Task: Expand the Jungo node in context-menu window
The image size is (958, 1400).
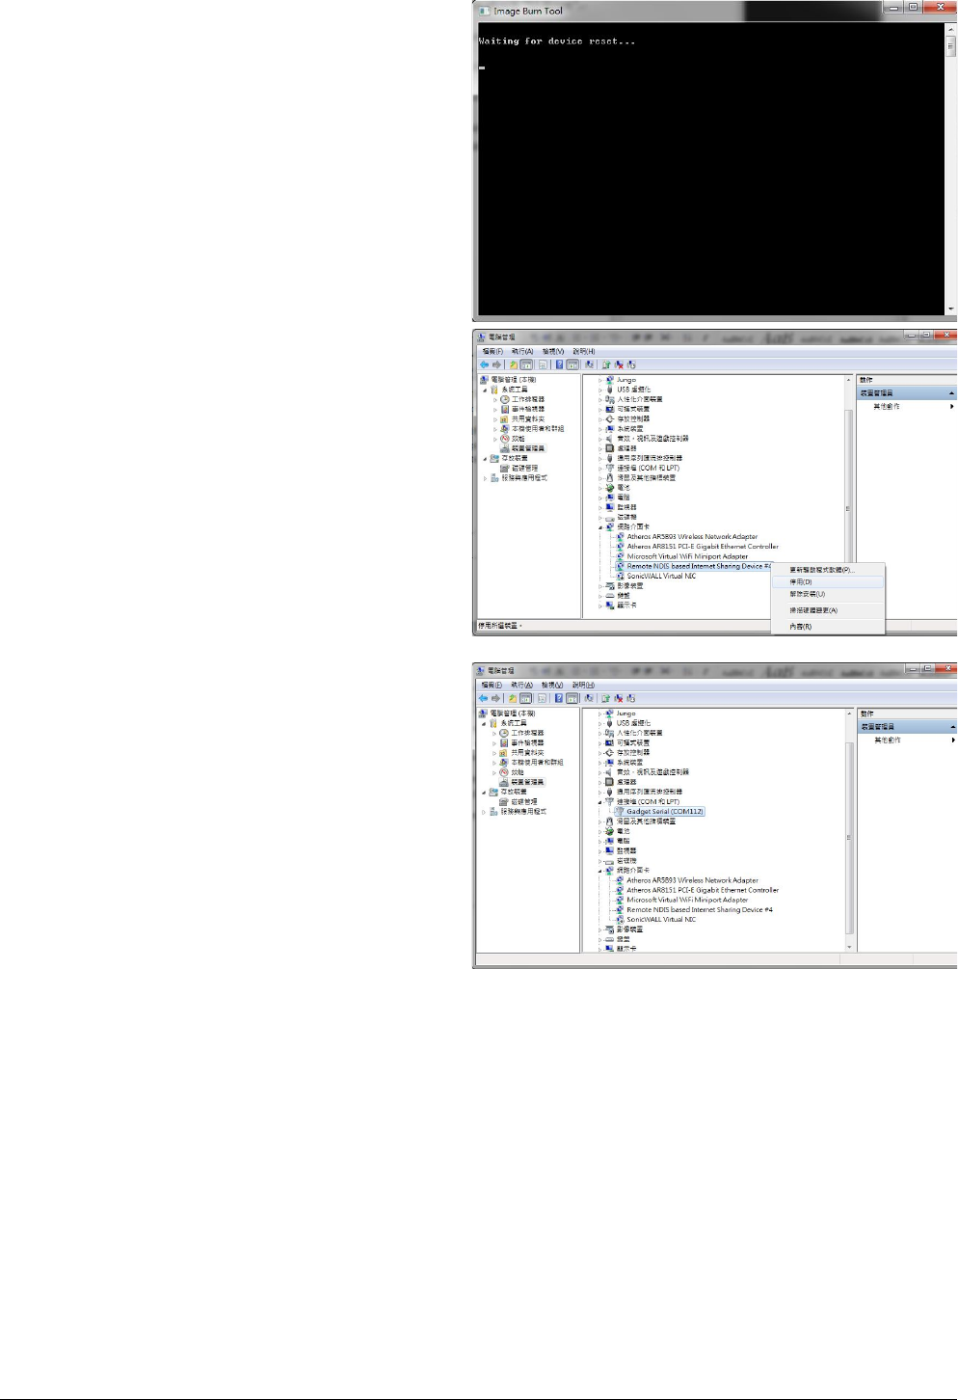Action: 599,380
